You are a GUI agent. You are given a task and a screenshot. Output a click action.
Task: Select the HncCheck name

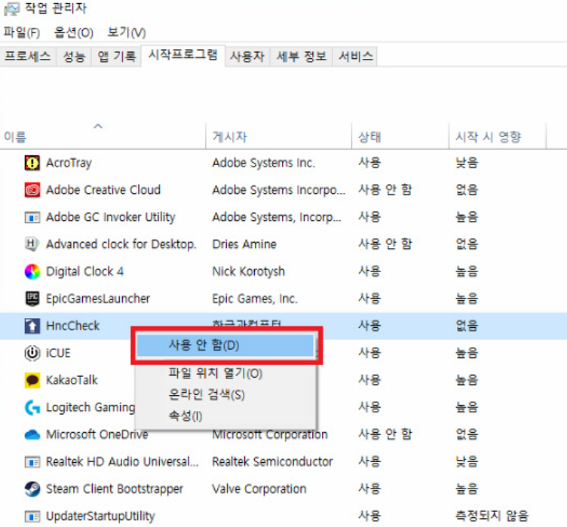click(72, 326)
